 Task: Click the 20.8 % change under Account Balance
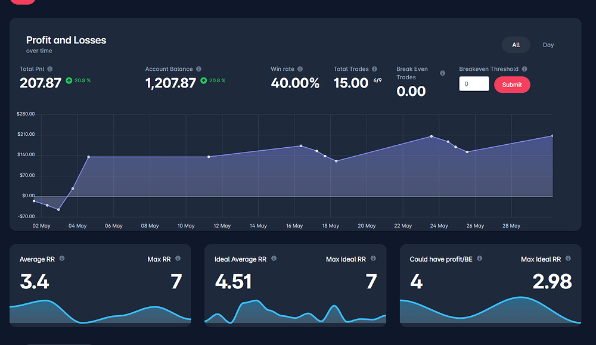(218, 80)
